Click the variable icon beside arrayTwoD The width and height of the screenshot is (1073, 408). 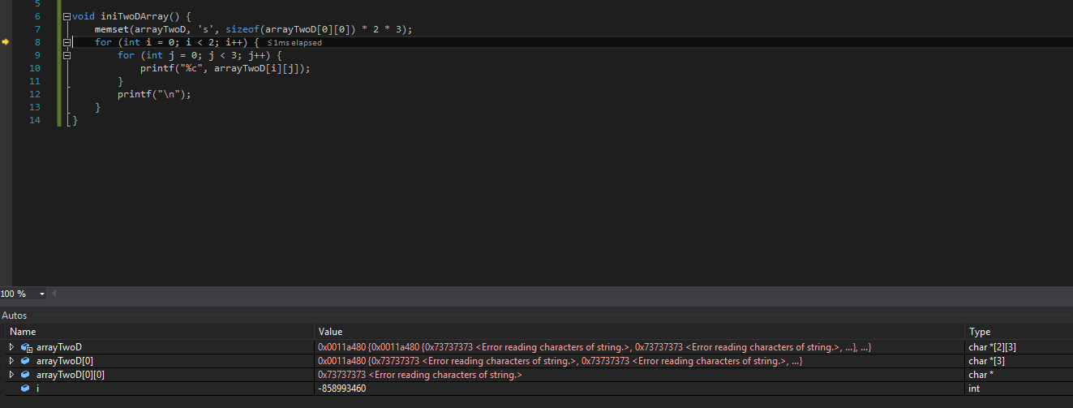pyautogui.click(x=26, y=347)
